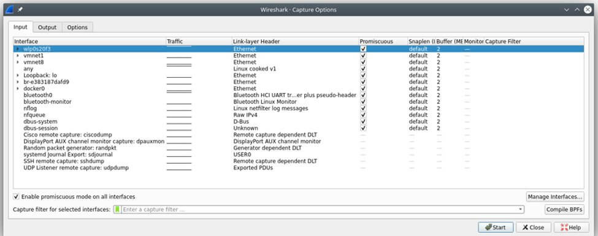Click the Start capture button
598x236 pixels.
496,227
